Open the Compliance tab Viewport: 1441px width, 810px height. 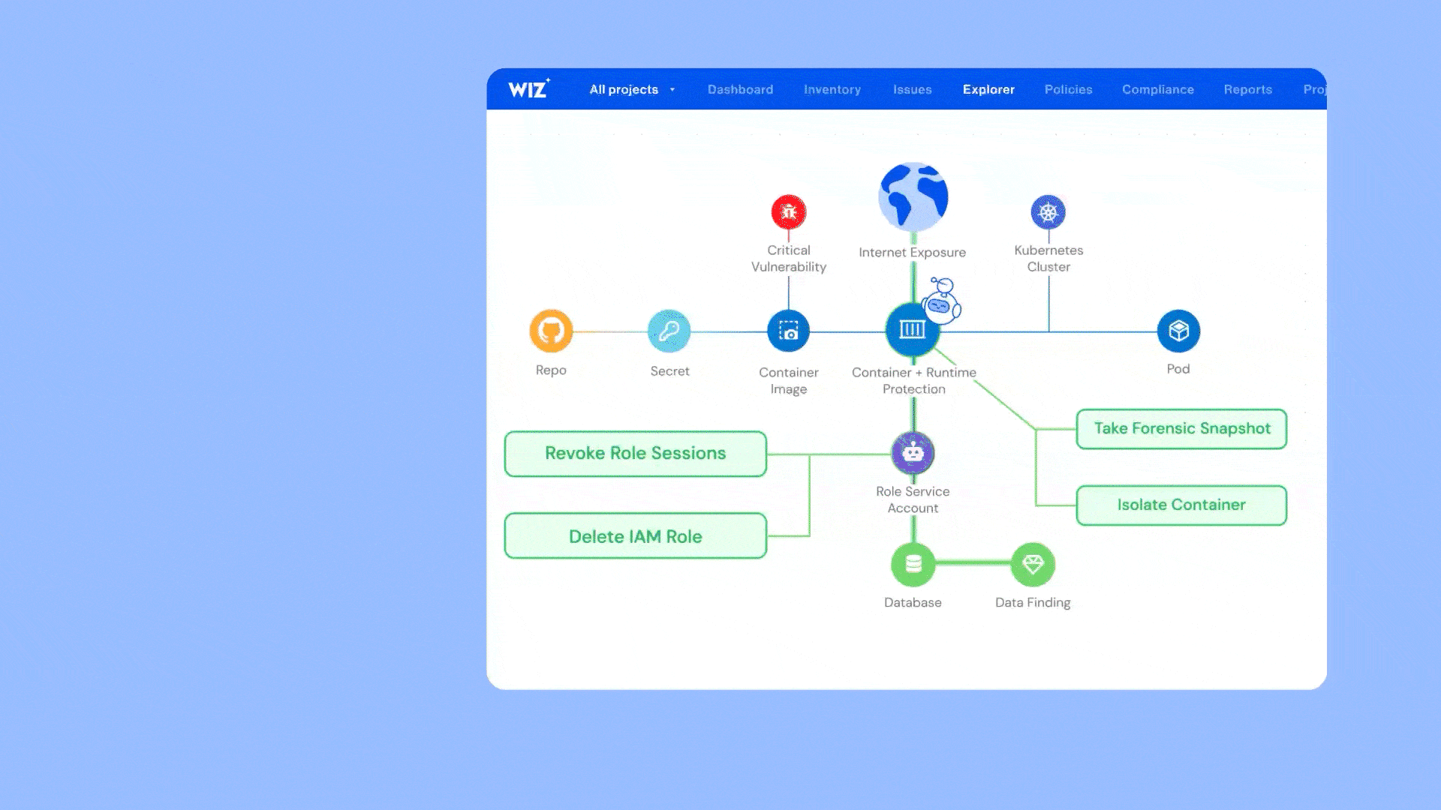[x=1157, y=89]
